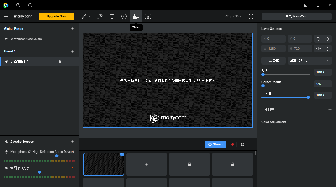Image resolution: width=336 pixels, height=187 pixels.
Task: Click the 登录 ManyCam login button
Action: 296,16
